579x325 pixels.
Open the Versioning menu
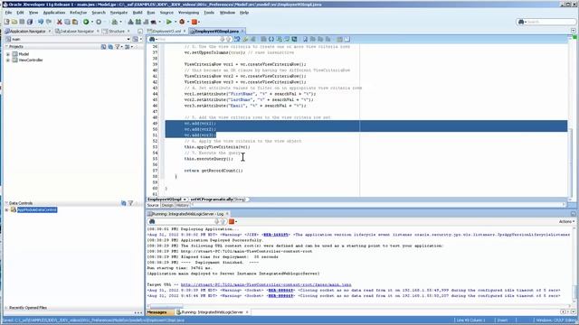coord(188,13)
